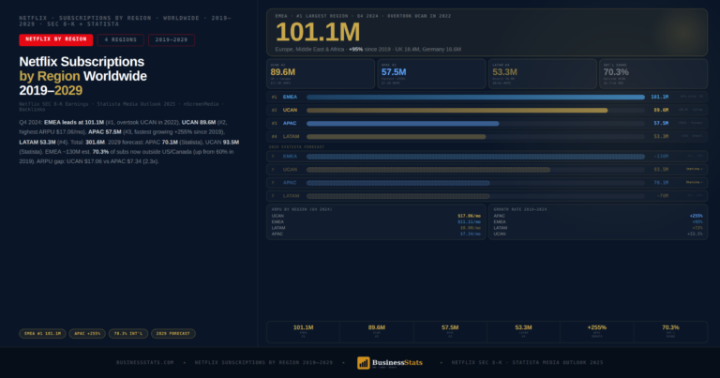The image size is (720, 378).
Task: Click the 2029 FORECAST pill
Action: [x=173, y=334]
